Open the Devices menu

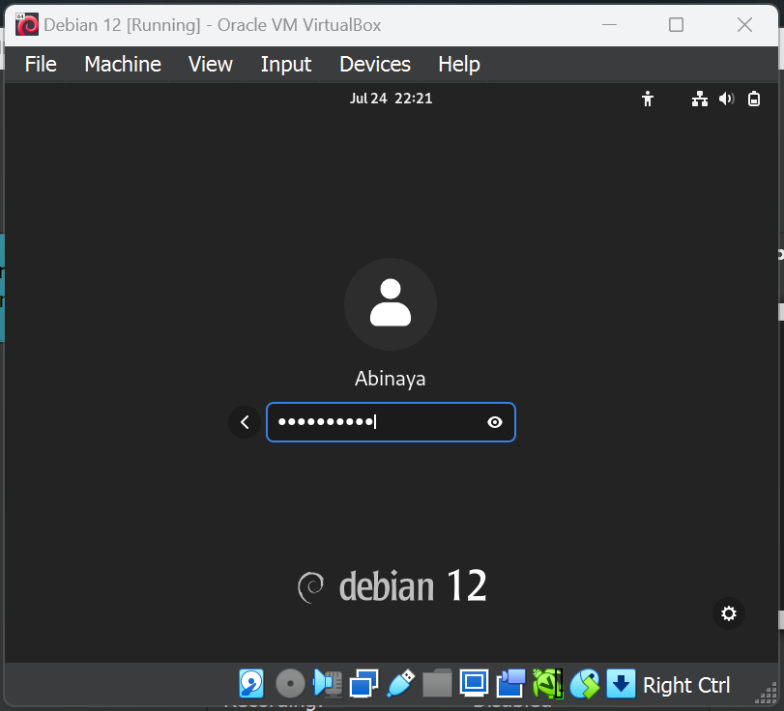pos(375,64)
